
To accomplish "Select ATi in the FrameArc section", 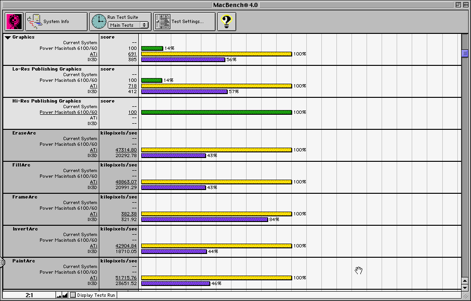I will pyautogui.click(x=94, y=214).
